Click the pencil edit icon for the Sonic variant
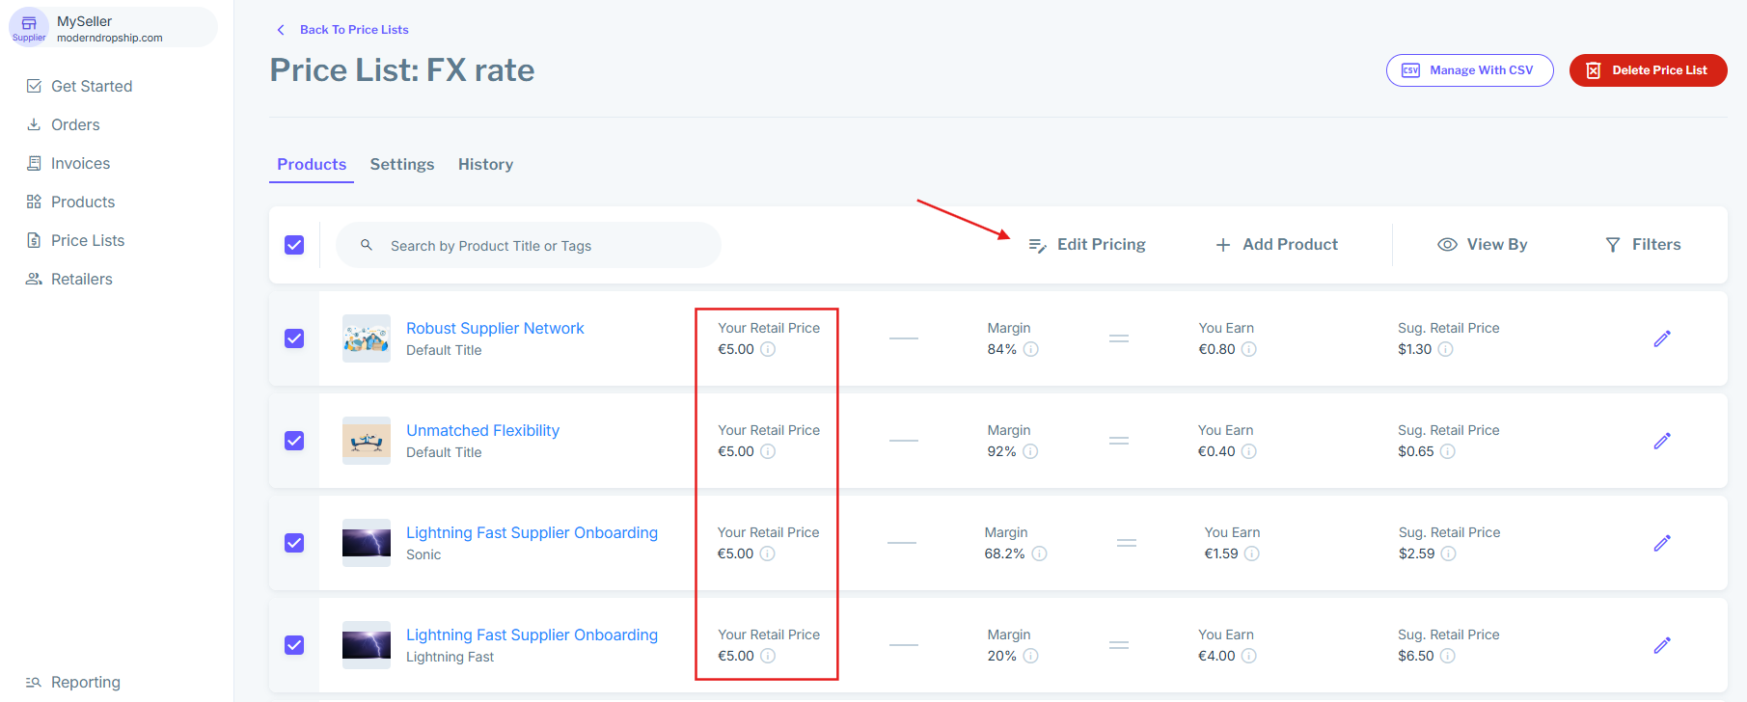1747x702 pixels. (1661, 543)
